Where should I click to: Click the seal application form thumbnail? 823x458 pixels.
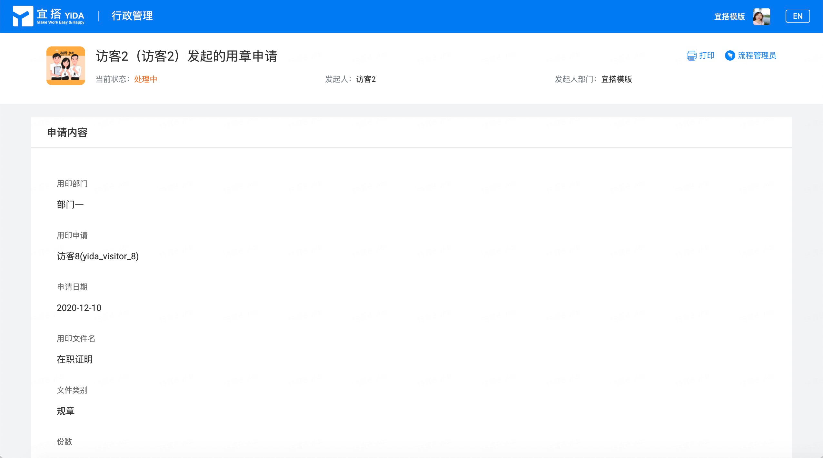66,66
